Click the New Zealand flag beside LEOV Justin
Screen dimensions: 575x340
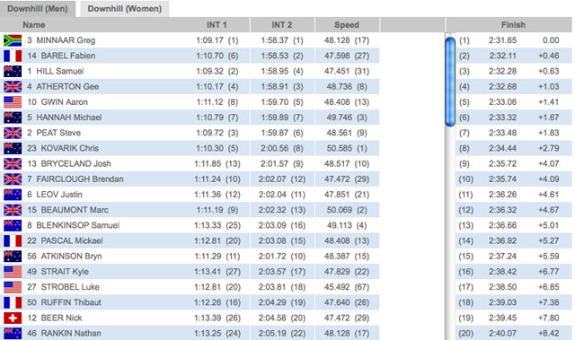coord(13,195)
